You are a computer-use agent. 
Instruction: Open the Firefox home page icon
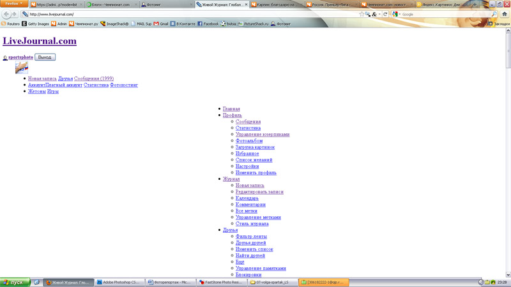point(505,14)
